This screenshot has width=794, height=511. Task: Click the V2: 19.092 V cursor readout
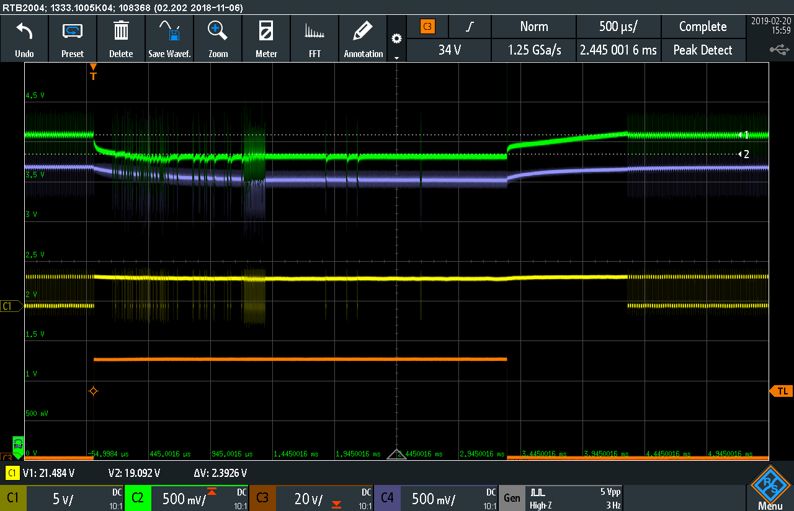[134, 473]
